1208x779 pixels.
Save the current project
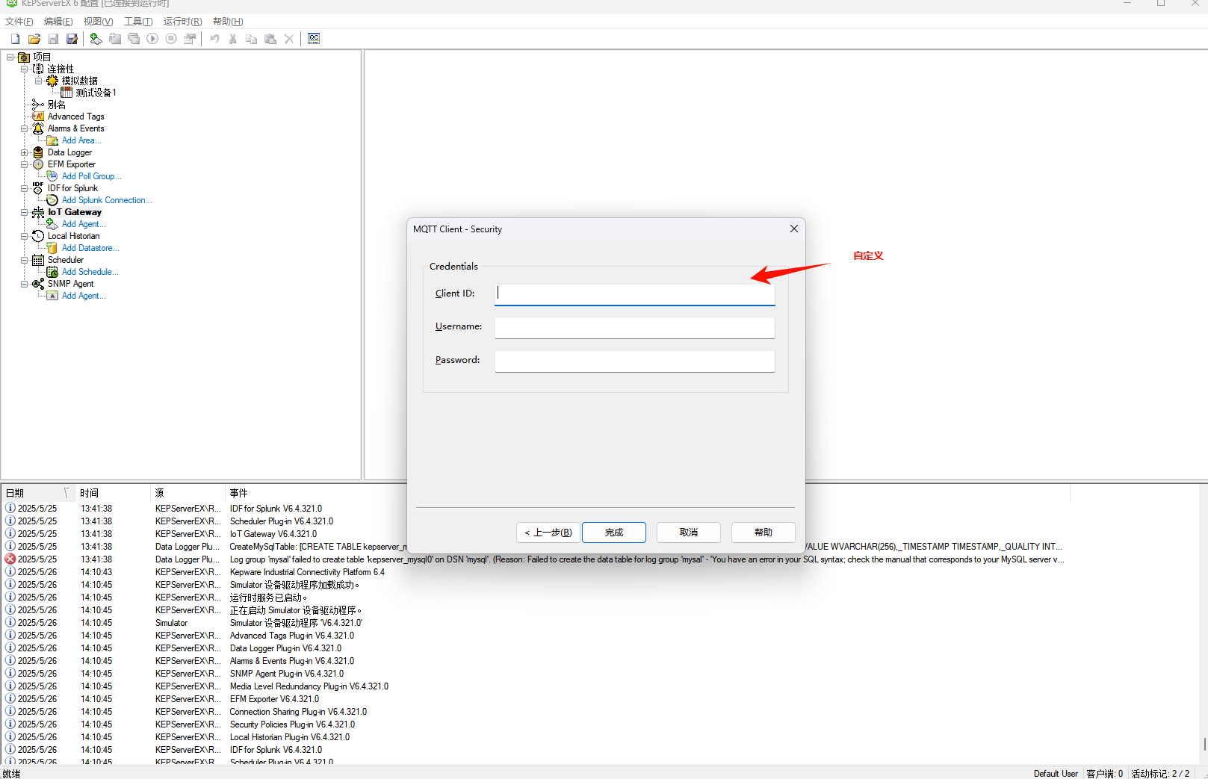pyautogui.click(x=52, y=38)
